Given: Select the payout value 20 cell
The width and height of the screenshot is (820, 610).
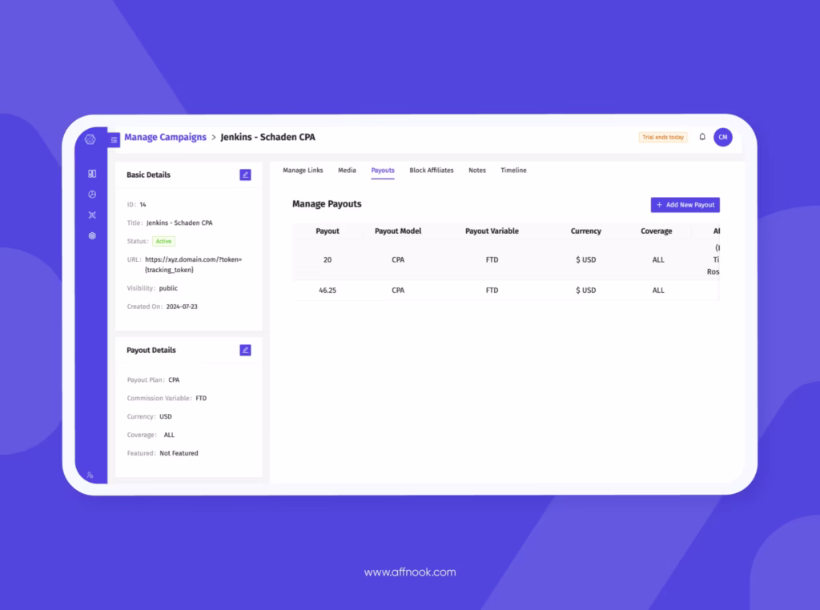Looking at the screenshot, I should (x=328, y=260).
